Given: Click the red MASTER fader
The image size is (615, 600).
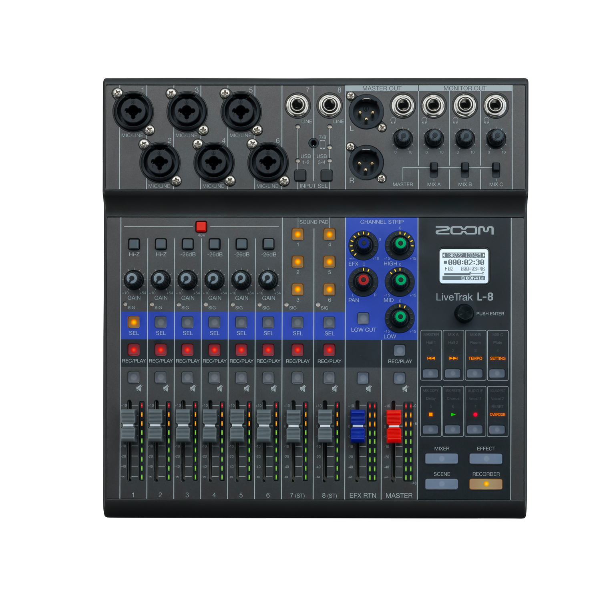Looking at the screenshot, I should (394, 426).
